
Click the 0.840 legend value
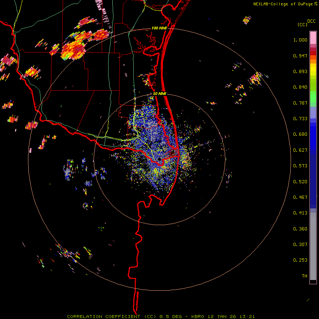(x=300, y=87)
